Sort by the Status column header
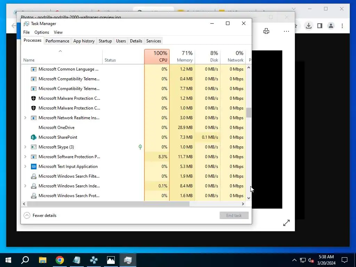Viewport: 356px width, 267px height. [123, 57]
